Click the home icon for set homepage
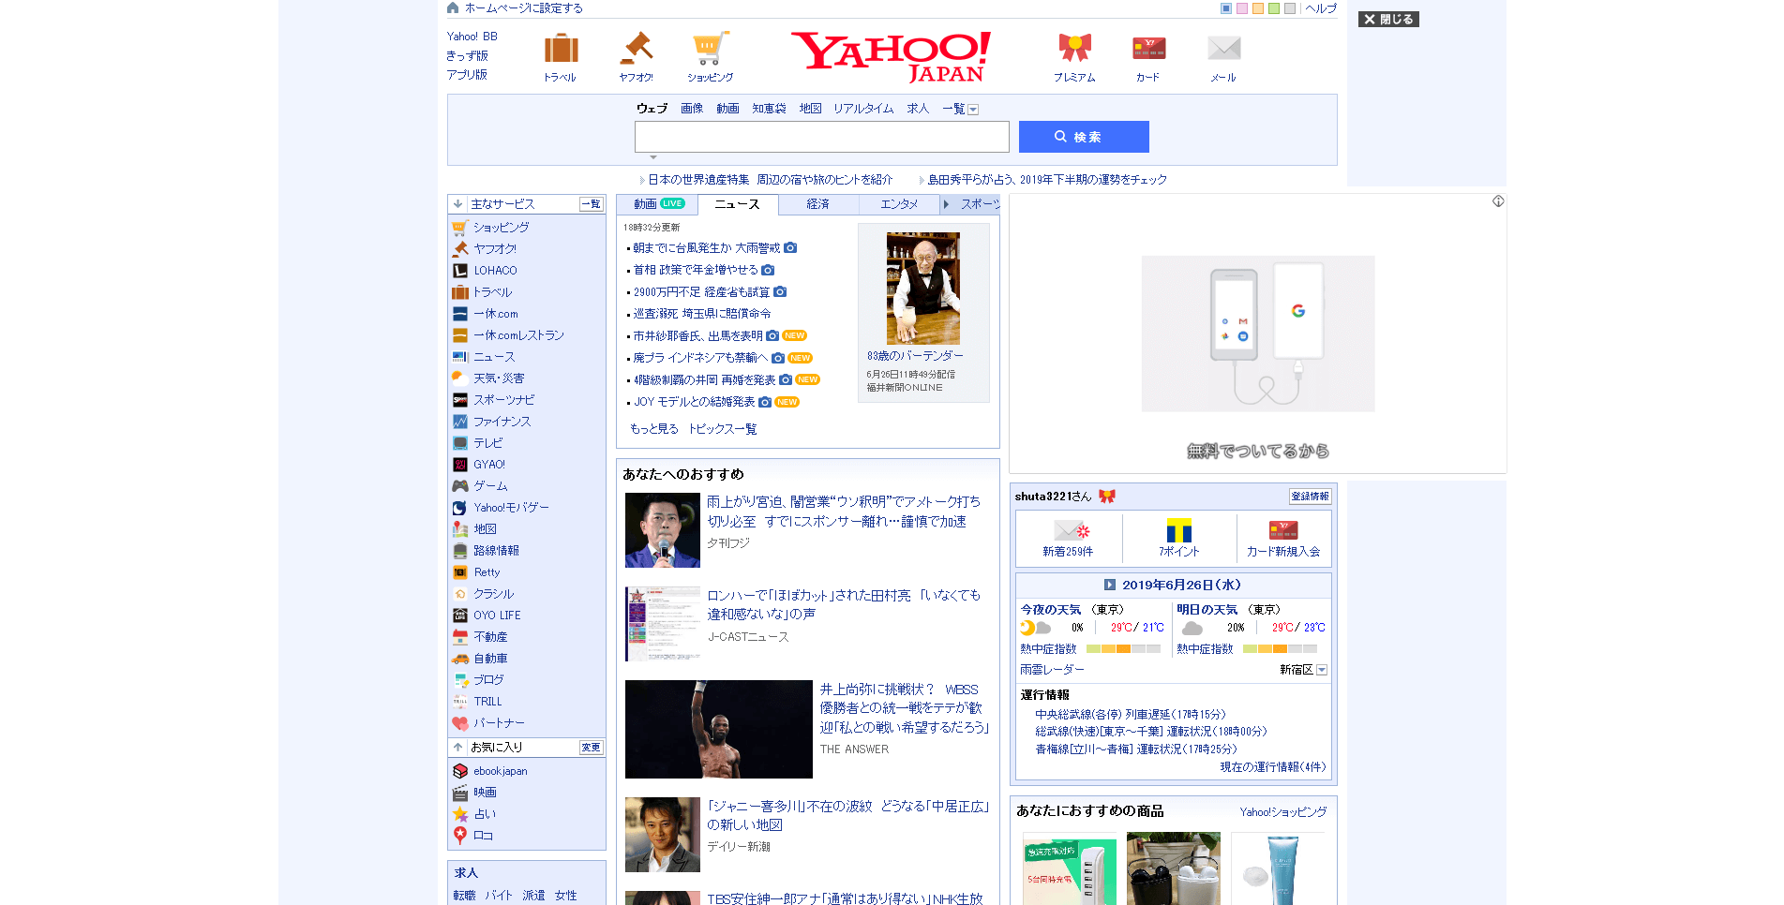Screen dimensions: 1784x905 tap(454, 7)
